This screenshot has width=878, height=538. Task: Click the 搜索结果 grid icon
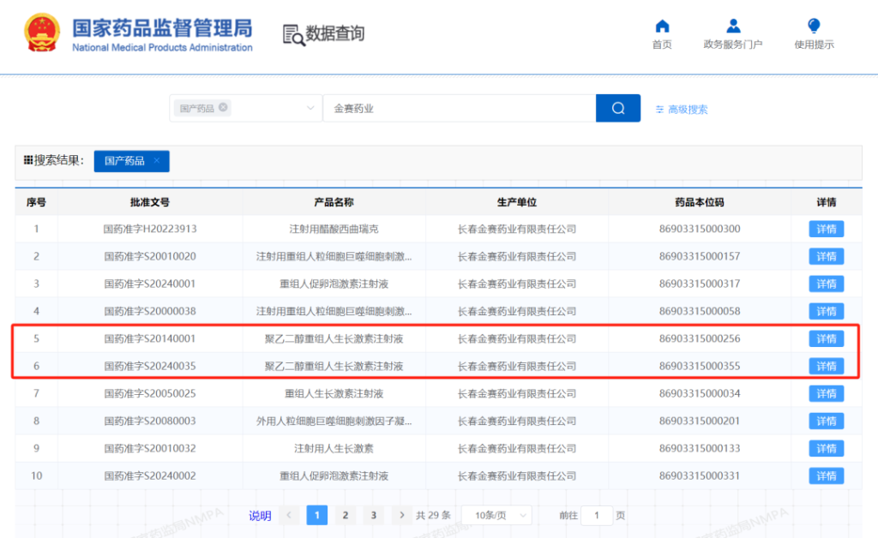click(x=28, y=160)
